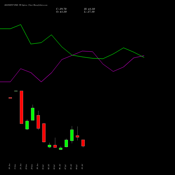Select the green candle for 29 Jun

pyautogui.click(x=33, y=114)
